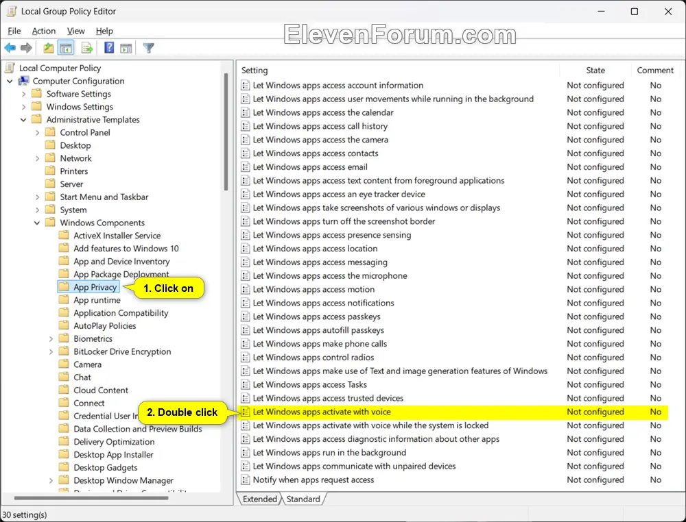Screen dimensions: 686x522
Task: Click the policy icon beside access the microphone
Action: 246,275
